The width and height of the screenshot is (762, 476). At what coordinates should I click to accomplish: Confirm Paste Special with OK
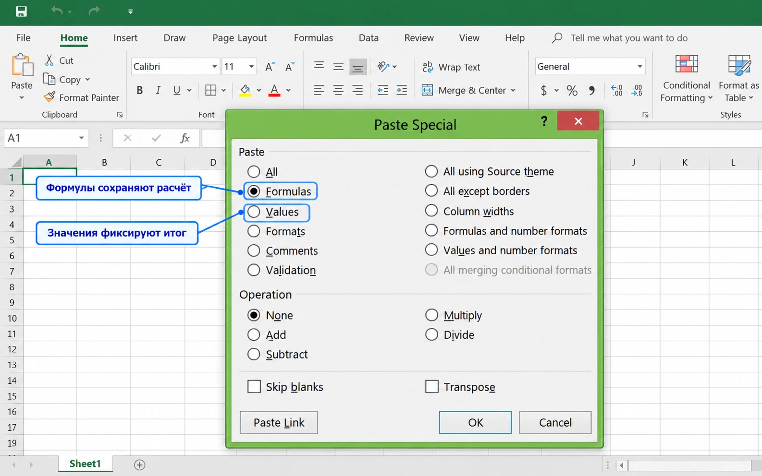(x=475, y=422)
